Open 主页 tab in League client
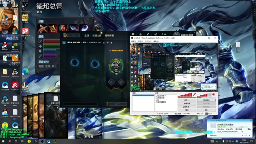 click(x=87, y=36)
